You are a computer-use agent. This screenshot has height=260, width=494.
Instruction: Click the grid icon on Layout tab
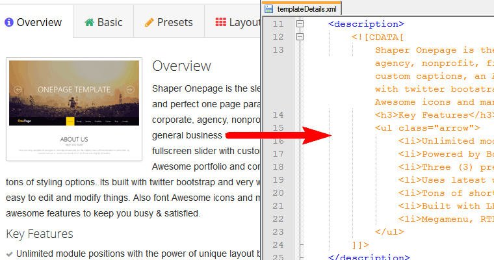coord(220,22)
